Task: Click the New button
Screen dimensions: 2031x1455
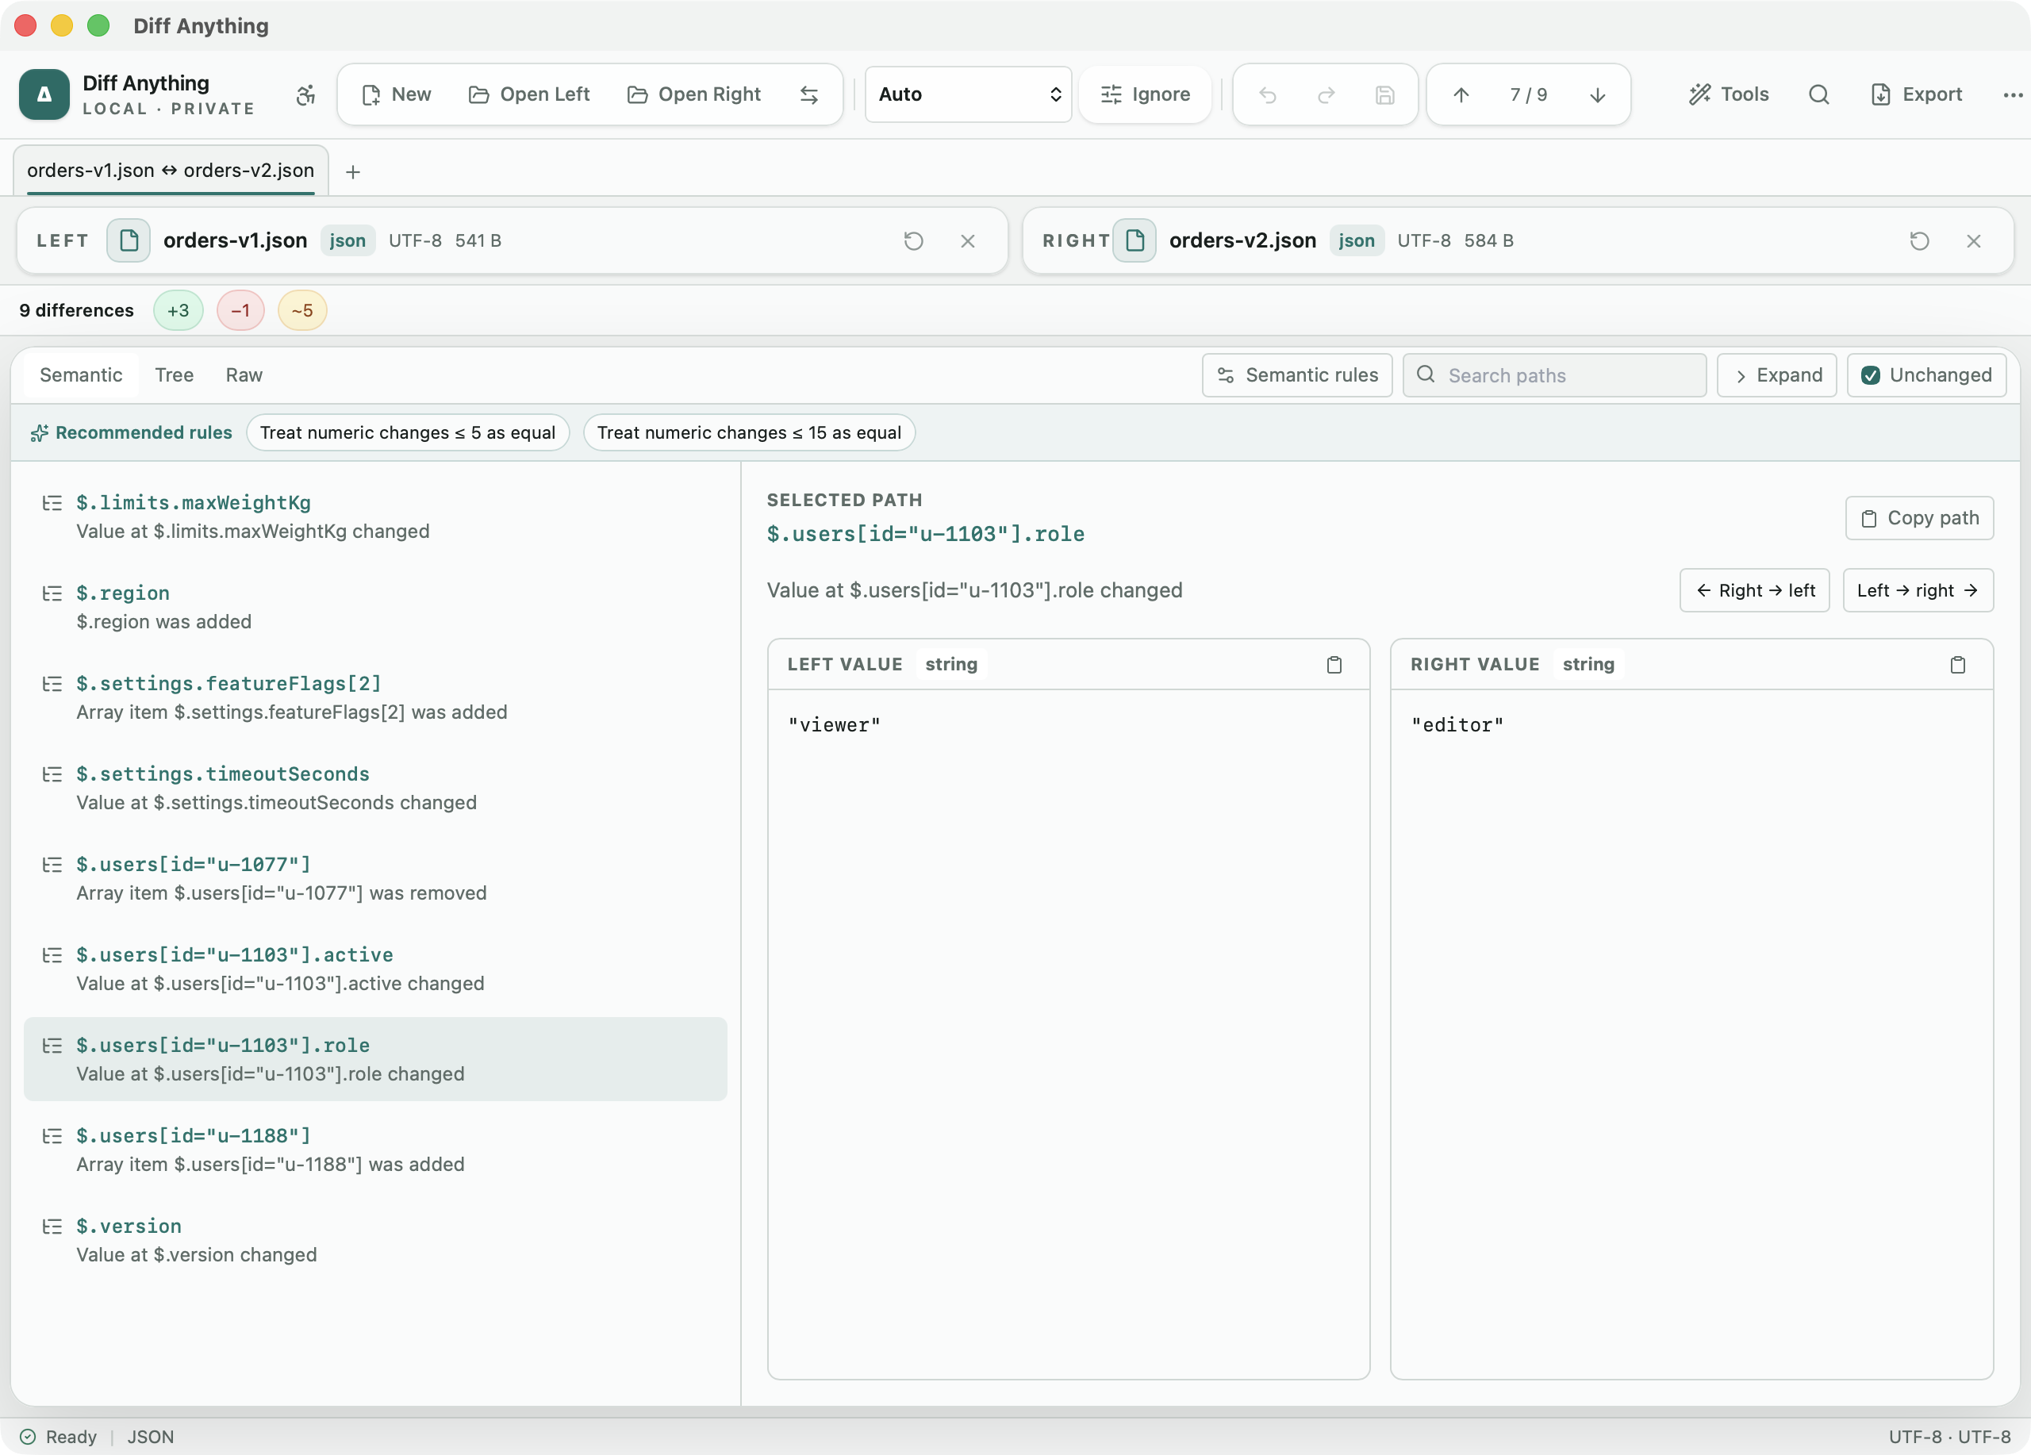Action: [x=395, y=95]
